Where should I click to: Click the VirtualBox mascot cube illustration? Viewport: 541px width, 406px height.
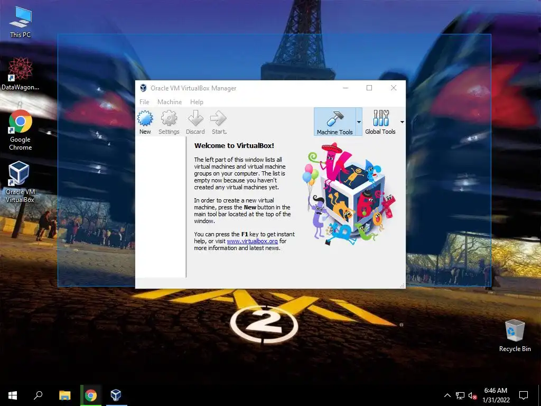click(349, 193)
